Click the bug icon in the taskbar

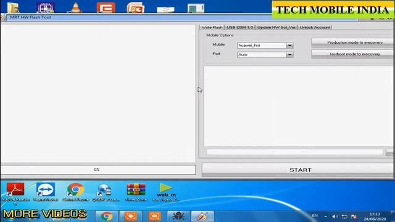178,216
